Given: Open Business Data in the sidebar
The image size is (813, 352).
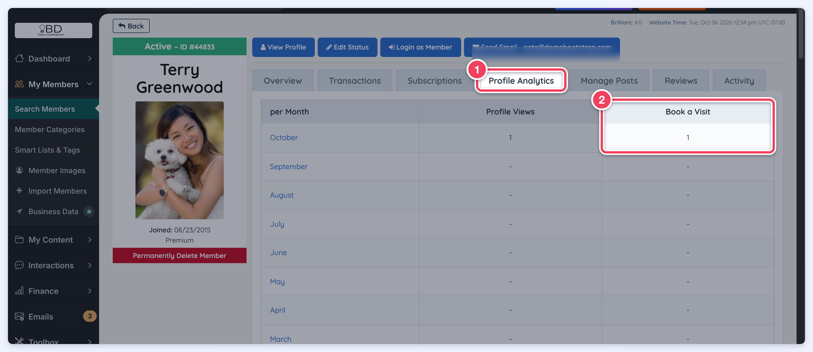Looking at the screenshot, I should click(53, 212).
